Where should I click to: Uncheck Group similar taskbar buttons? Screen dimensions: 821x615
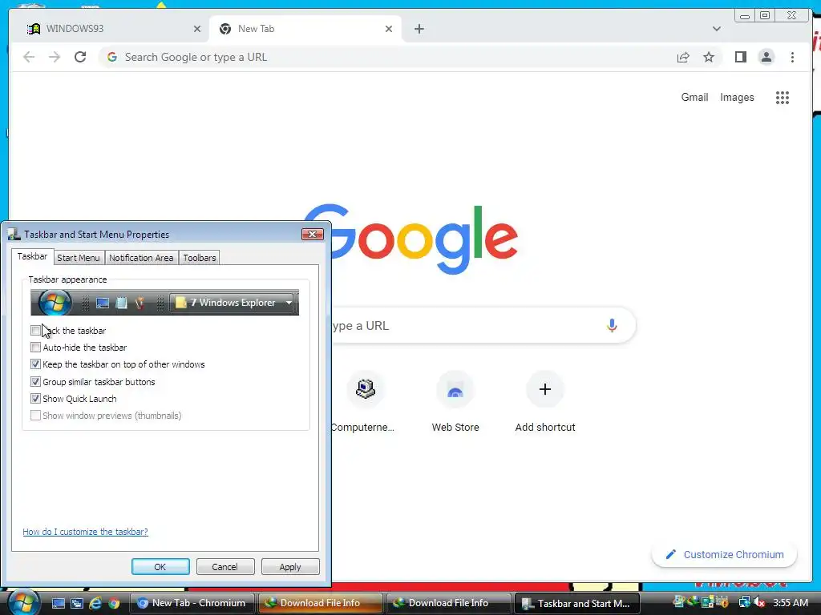click(35, 382)
